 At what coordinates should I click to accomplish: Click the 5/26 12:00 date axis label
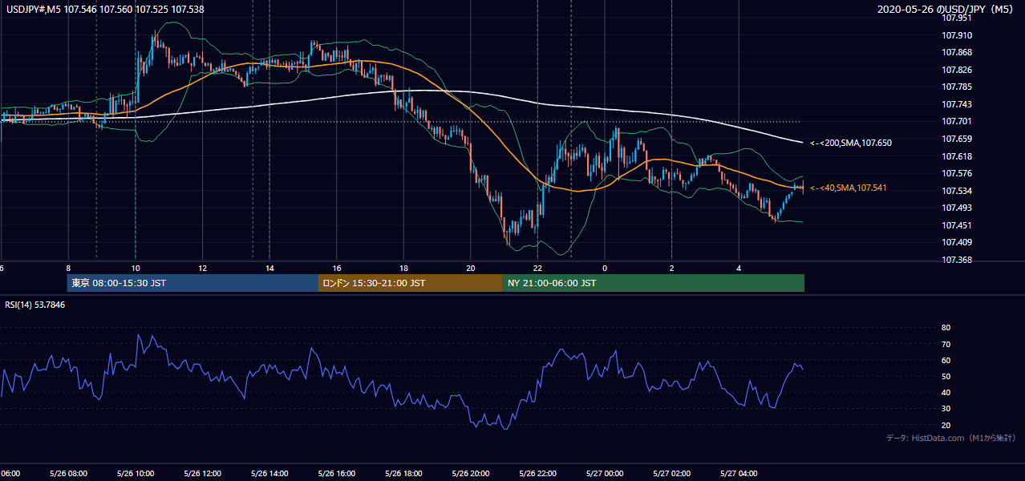point(203,474)
